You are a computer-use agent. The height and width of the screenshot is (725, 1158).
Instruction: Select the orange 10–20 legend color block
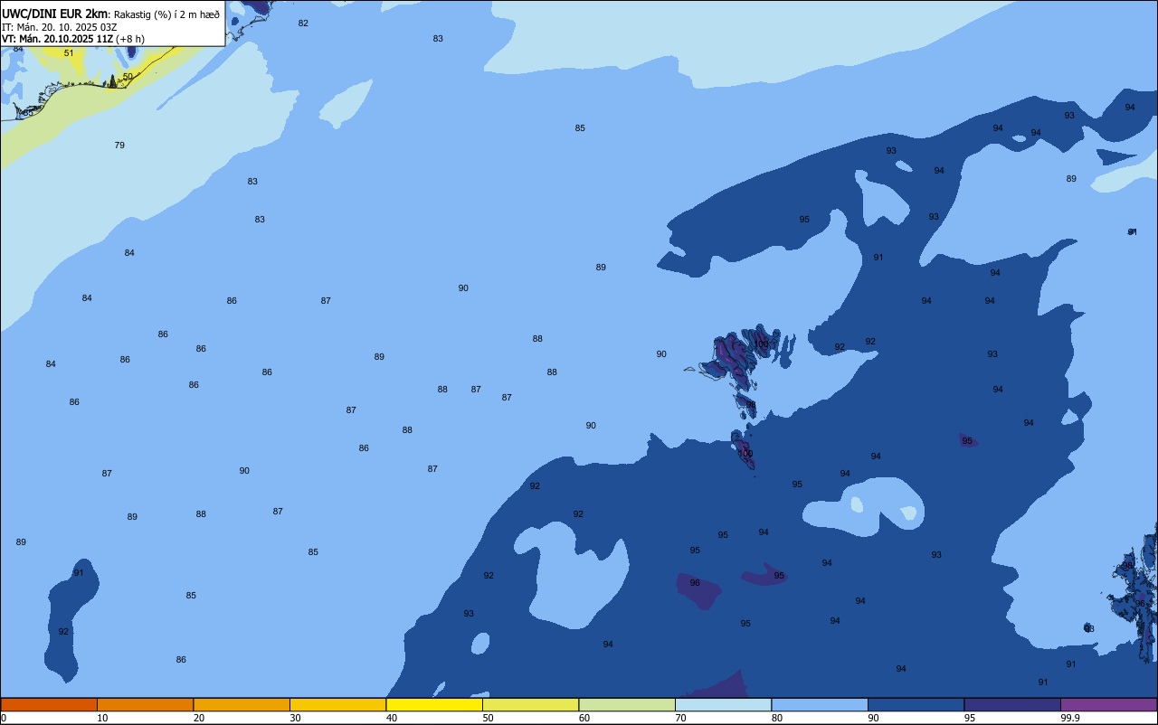point(145,704)
